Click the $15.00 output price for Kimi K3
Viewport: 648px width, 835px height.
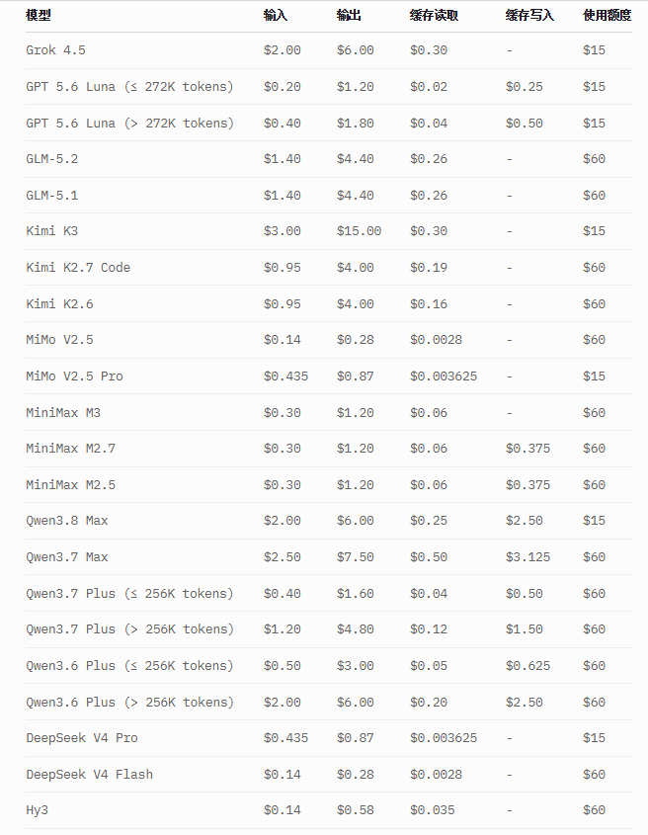[x=359, y=230]
